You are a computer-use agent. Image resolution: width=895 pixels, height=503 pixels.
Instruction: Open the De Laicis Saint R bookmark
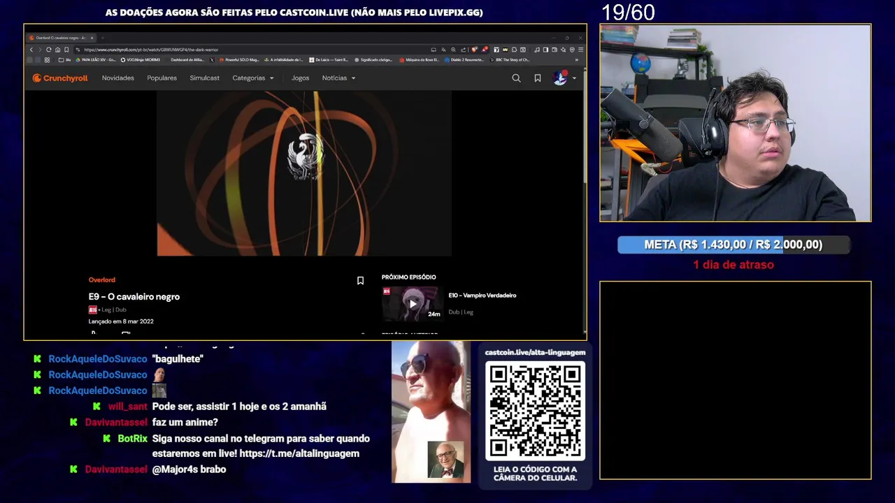click(x=329, y=60)
